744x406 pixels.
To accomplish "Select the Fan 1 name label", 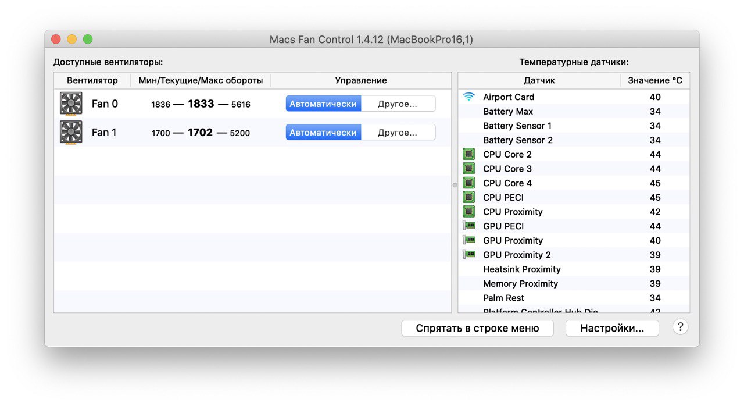I will 104,133.
